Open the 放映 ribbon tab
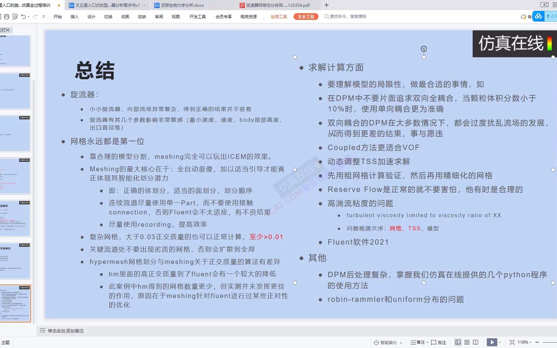 [142, 17]
